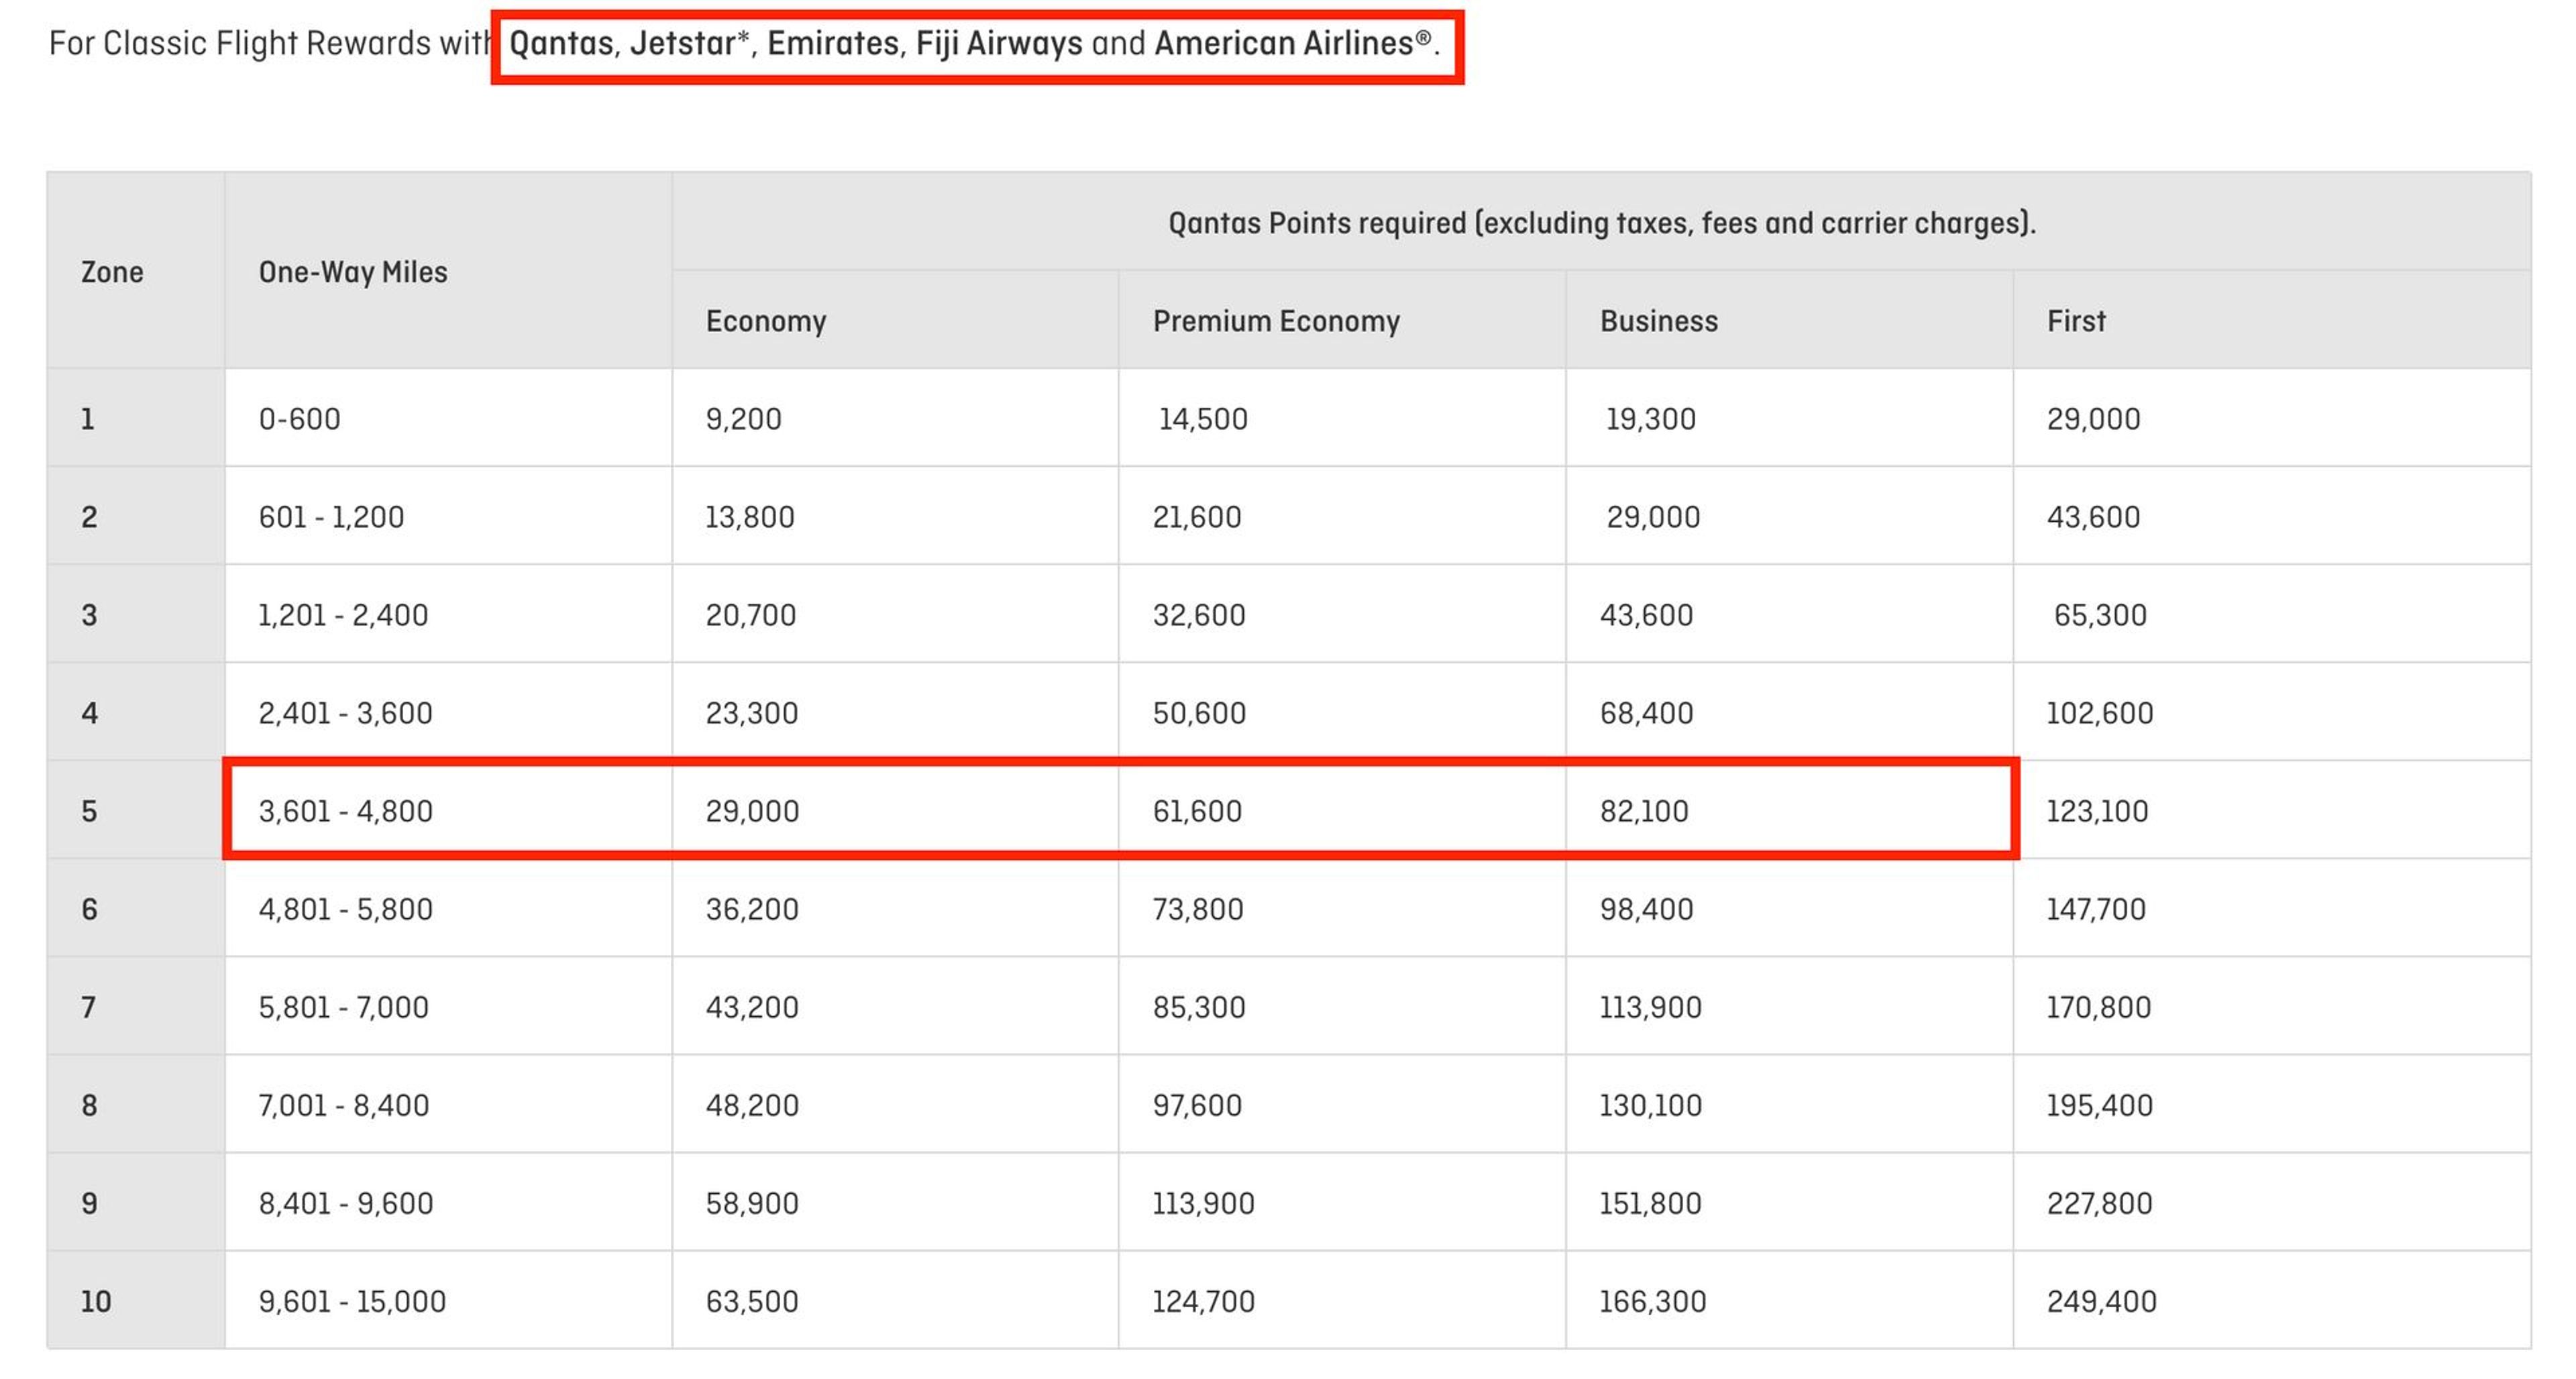Click the Zone 10 row label
The height and width of the screenshot is (1379, 2576).
coord(136,1300)
